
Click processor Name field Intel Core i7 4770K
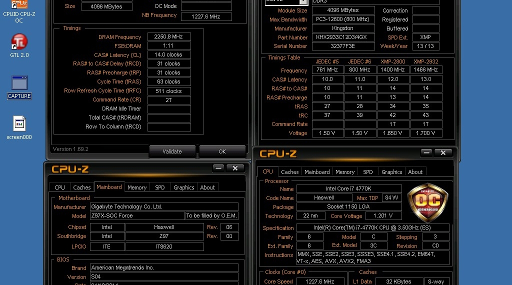tap(349, 188)
